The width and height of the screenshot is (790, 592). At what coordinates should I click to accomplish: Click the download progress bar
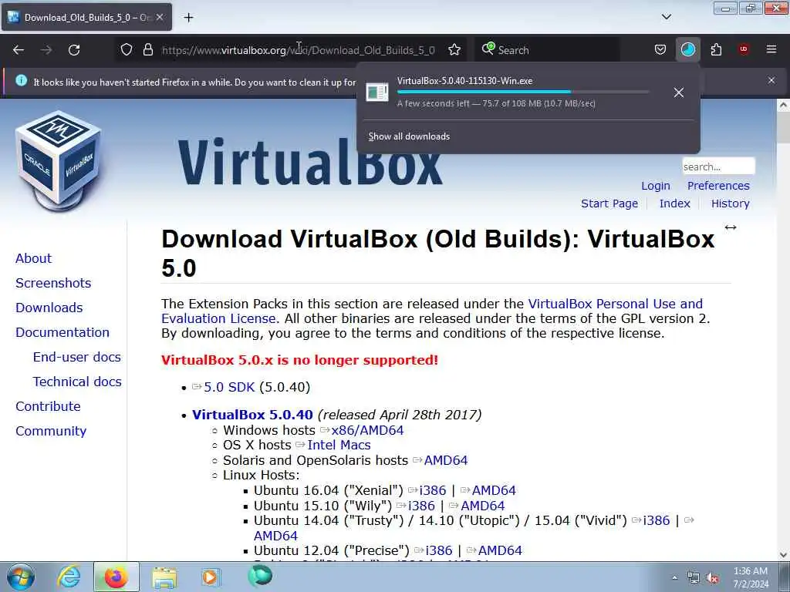[x=523, y=92]
